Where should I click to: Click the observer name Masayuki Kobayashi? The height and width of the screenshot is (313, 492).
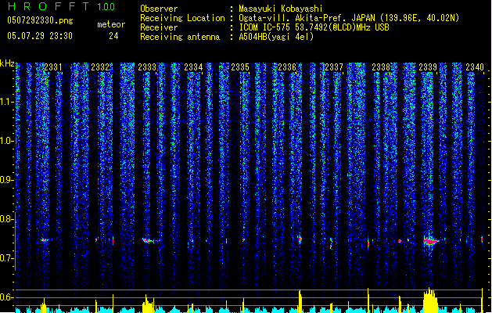click(281, 9)
